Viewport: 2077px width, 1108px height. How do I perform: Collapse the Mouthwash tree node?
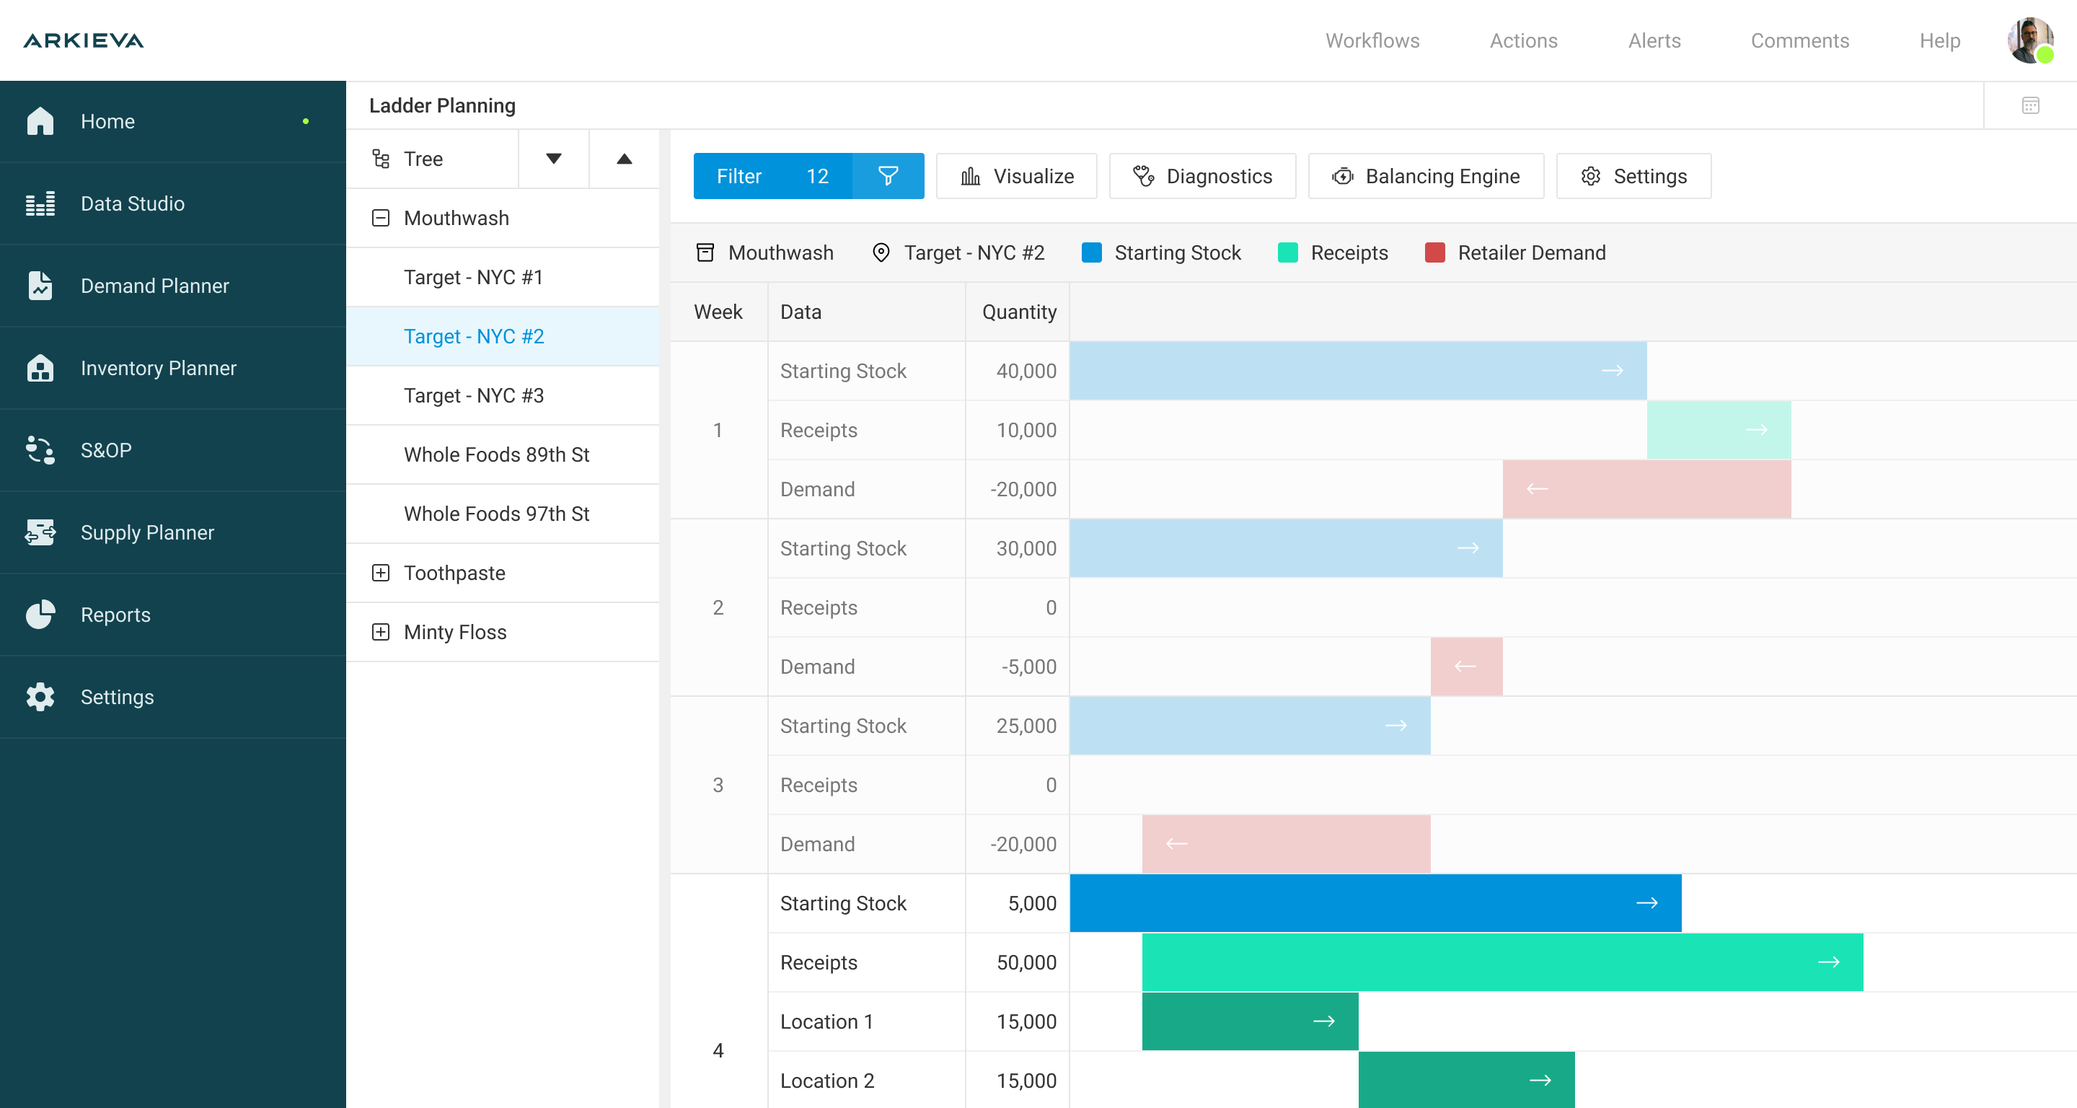point(381,218)
